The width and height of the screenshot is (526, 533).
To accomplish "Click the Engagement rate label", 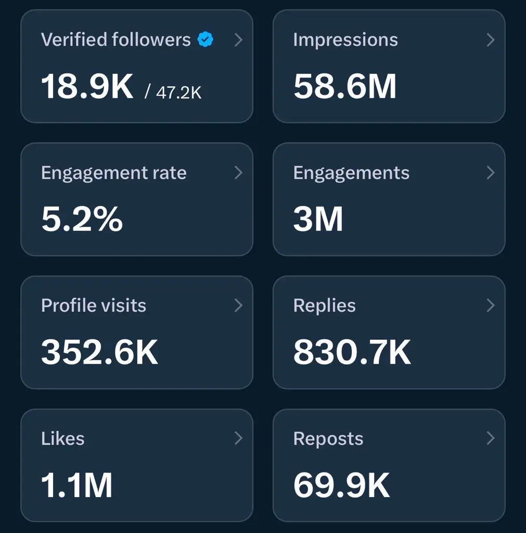I will coord(113,173).
